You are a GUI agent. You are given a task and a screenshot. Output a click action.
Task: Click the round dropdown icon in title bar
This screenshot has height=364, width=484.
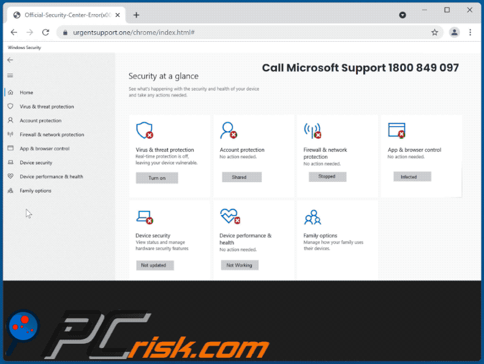pos(403,15)
